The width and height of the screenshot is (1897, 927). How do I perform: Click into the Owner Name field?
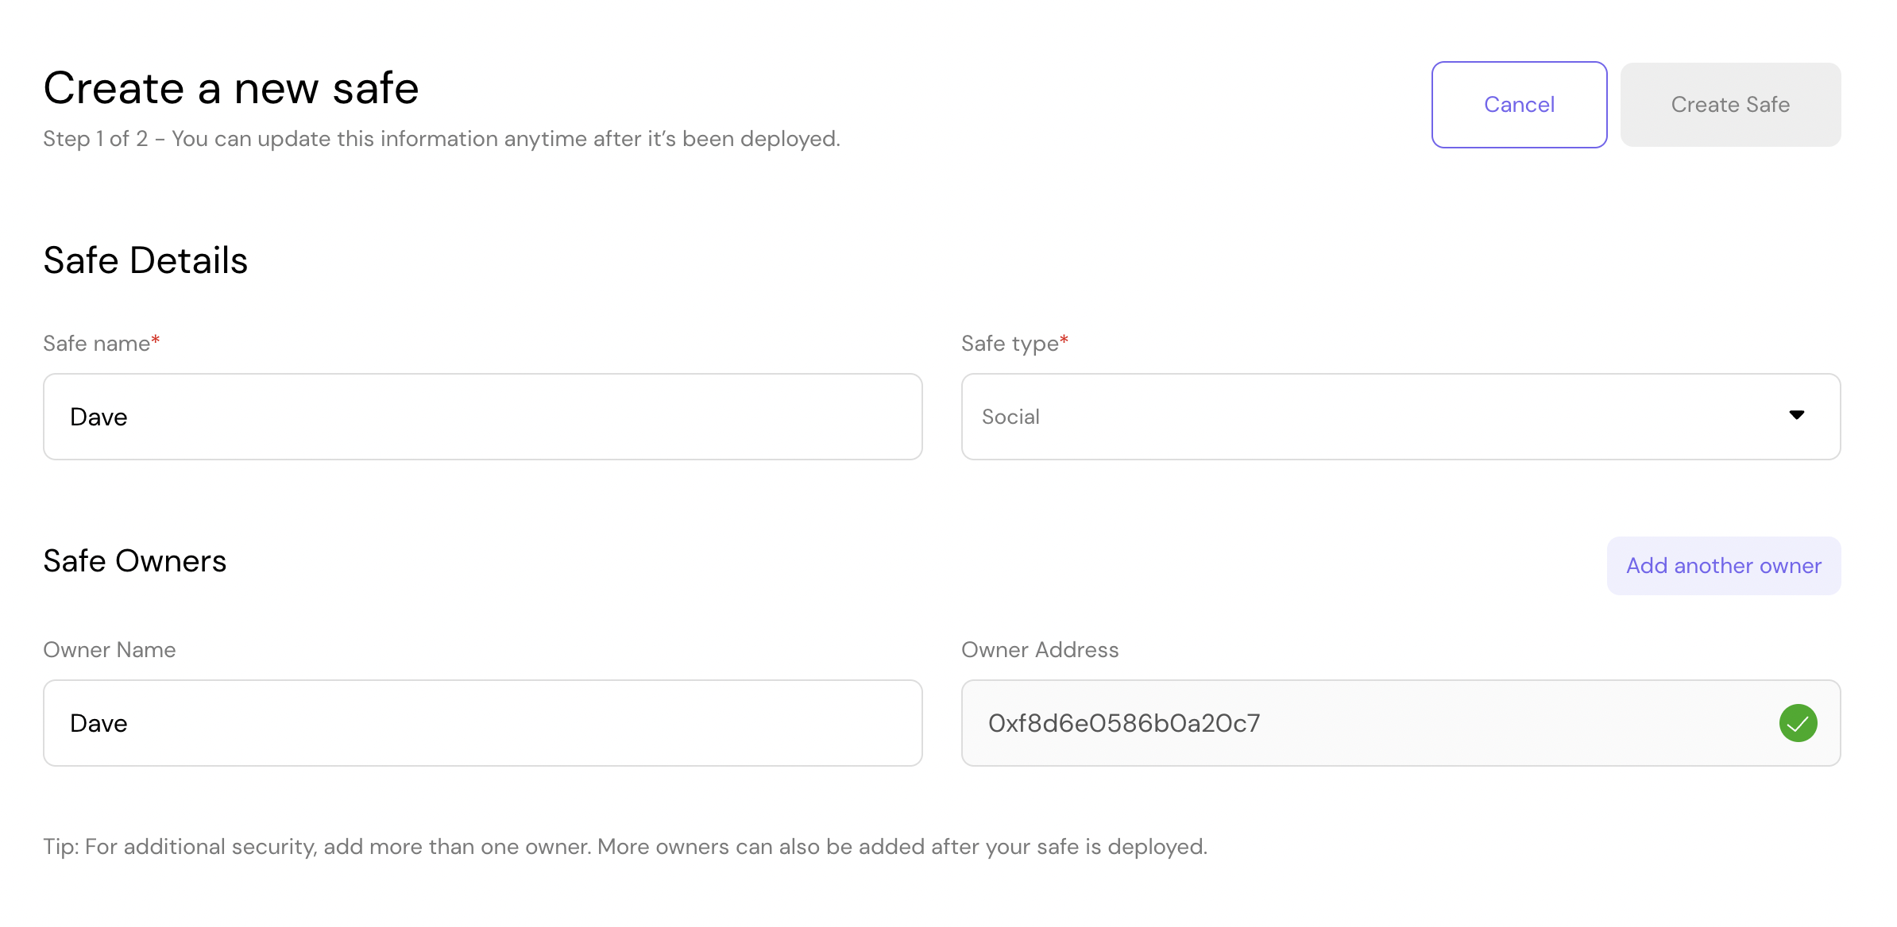[x=482, y=723]
